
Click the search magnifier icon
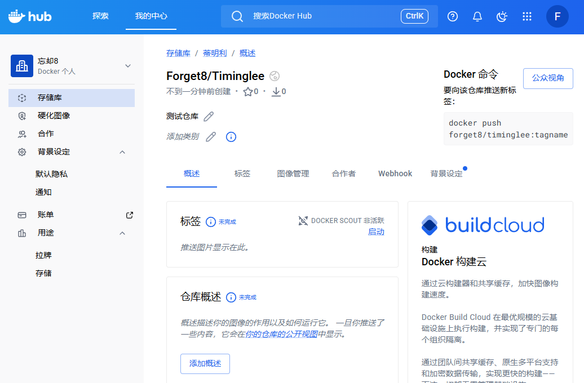tap(237, 16)
